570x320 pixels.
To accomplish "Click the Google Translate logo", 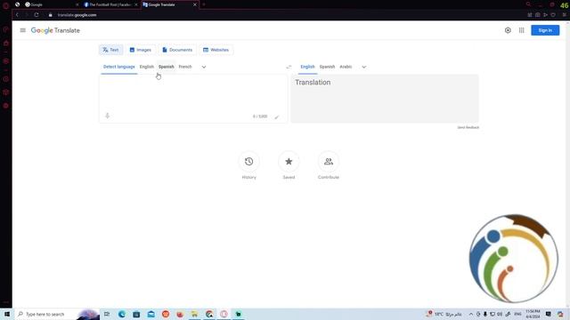I will click(x=55, y=30).
